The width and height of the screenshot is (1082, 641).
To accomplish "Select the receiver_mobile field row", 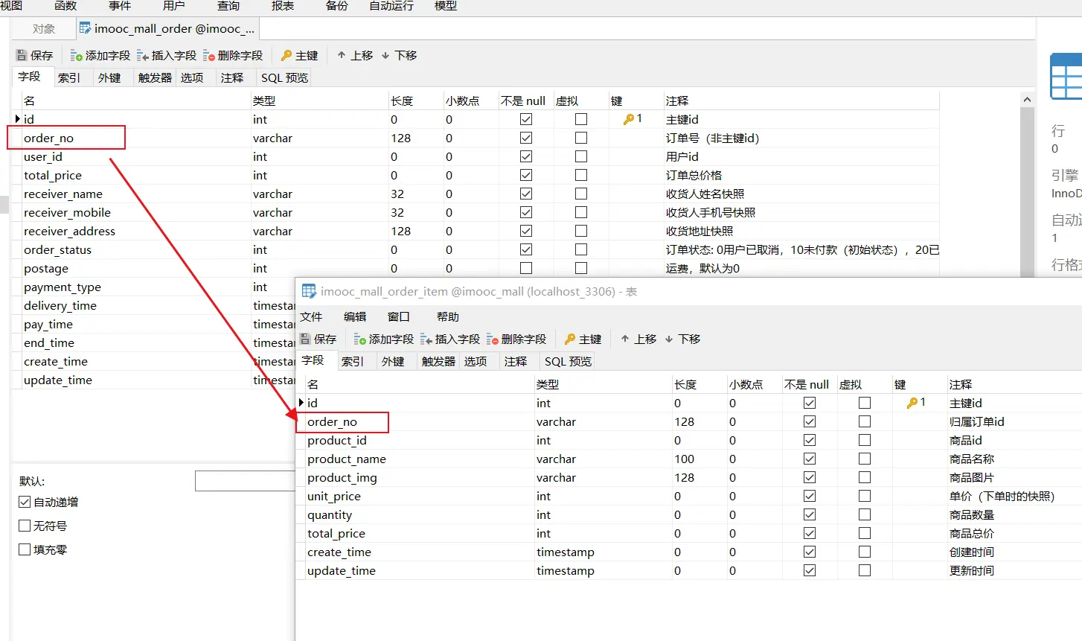I will 67,213.
